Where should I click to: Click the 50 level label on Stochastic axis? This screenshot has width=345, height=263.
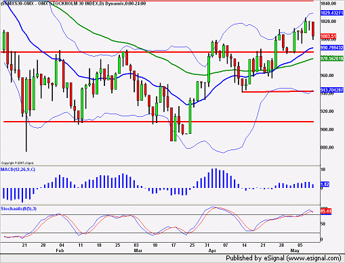click(323, 224)
